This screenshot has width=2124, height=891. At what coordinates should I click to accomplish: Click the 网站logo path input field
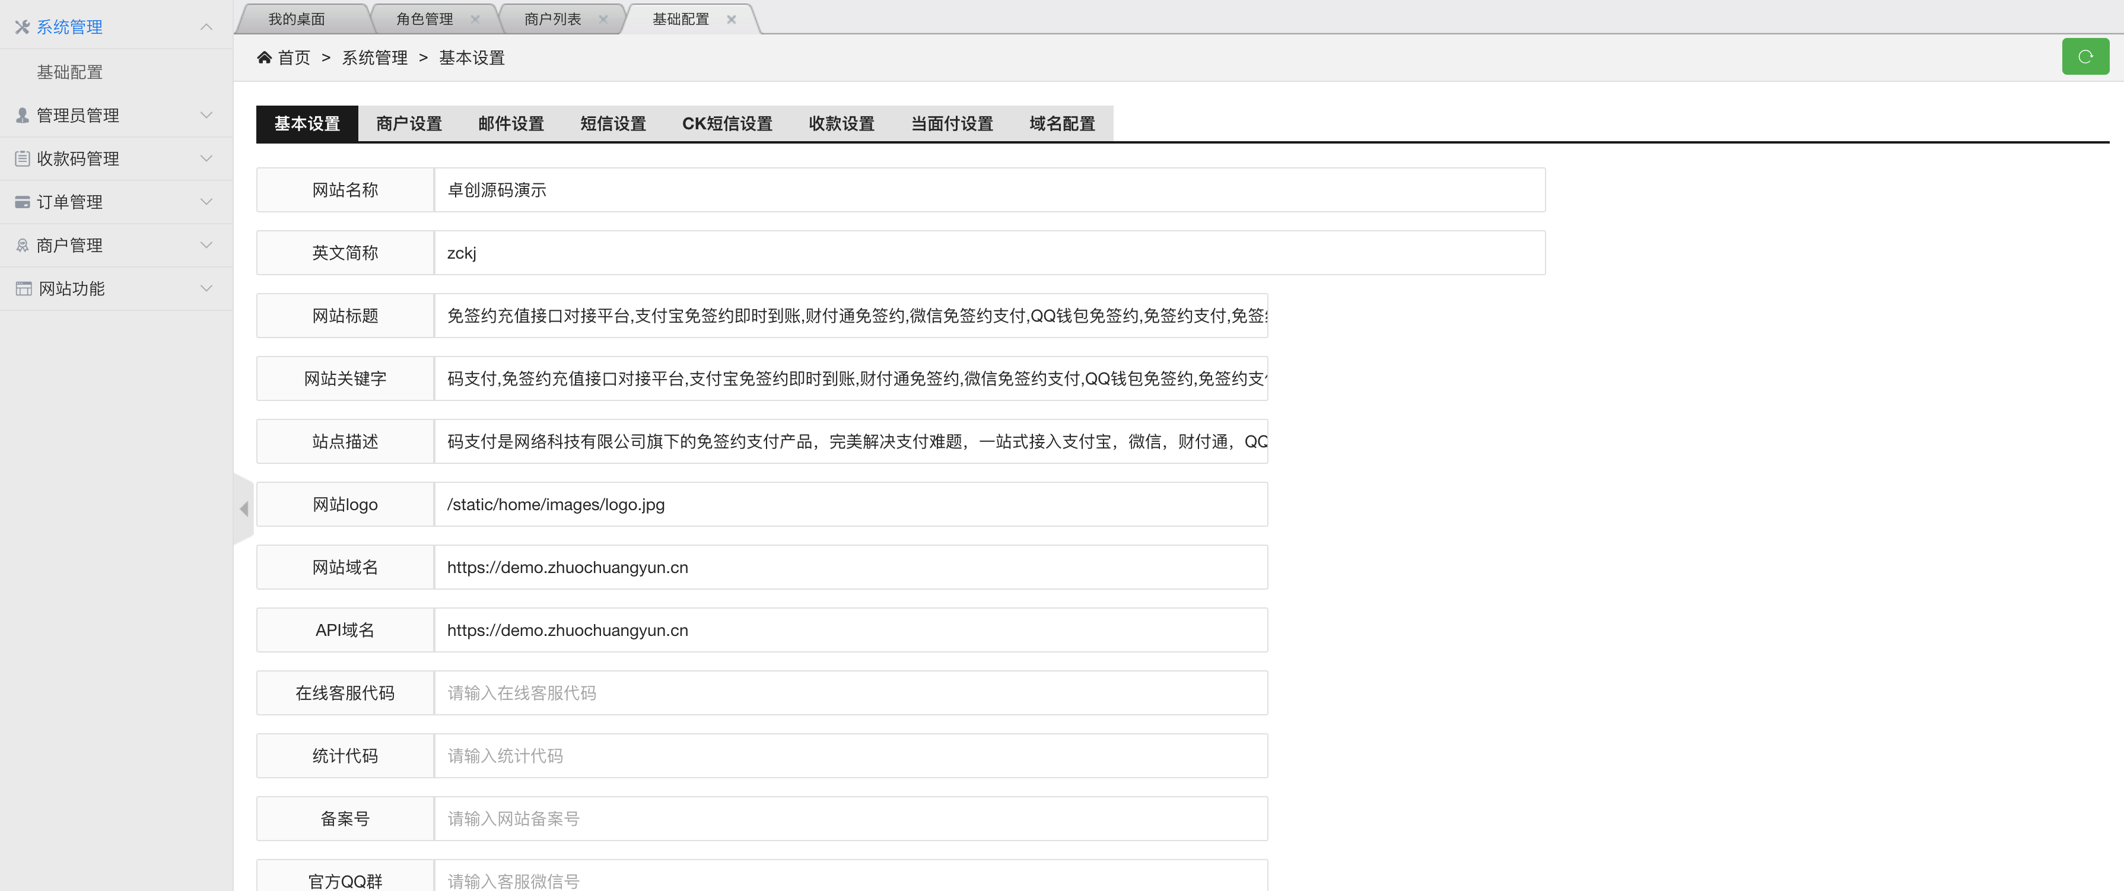[851, 504]
